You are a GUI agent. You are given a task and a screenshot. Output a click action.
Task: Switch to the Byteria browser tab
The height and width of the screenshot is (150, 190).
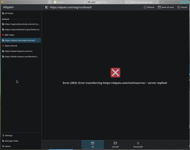pos(63,2)
